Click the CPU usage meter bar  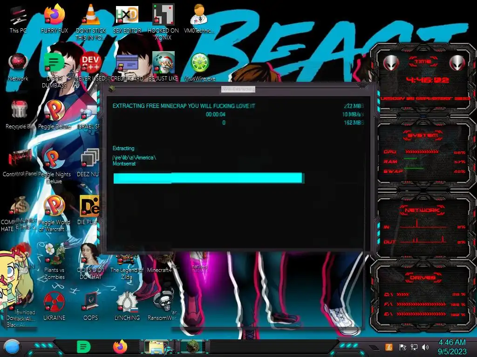(x=422, y=152)
